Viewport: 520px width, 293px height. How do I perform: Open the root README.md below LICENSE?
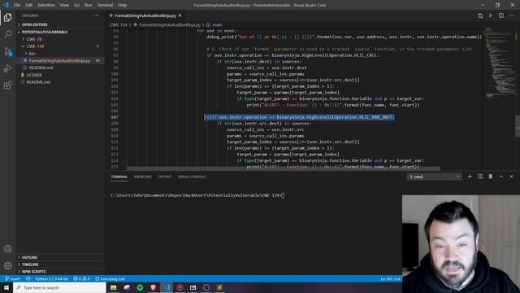pyautogui.click(x=38, y=82)
